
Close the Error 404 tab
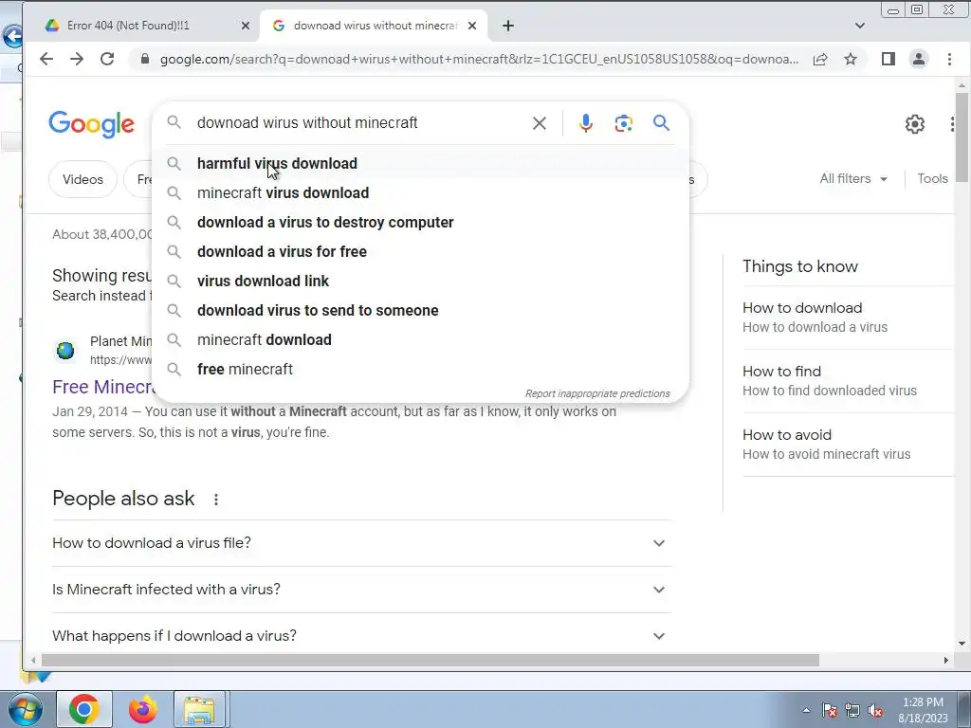(x=246, y=26)
